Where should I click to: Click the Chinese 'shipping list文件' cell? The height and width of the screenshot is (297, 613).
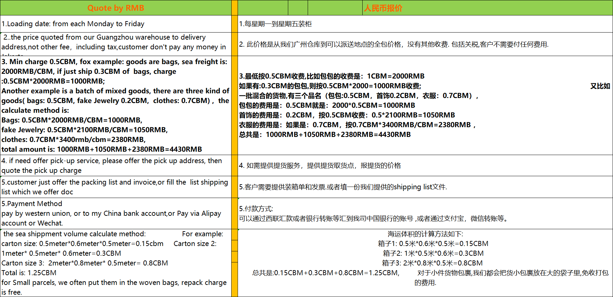[425, 187]
